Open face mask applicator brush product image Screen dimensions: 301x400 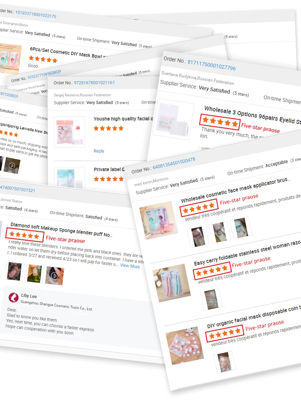click(x=159, y=220)
